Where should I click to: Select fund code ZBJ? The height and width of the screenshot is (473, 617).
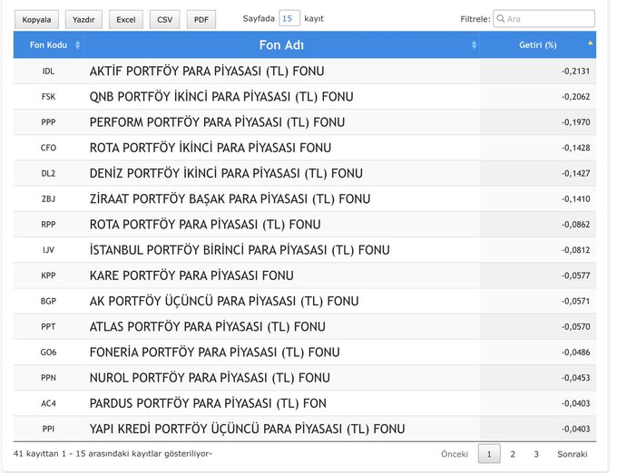coord(48,198)
